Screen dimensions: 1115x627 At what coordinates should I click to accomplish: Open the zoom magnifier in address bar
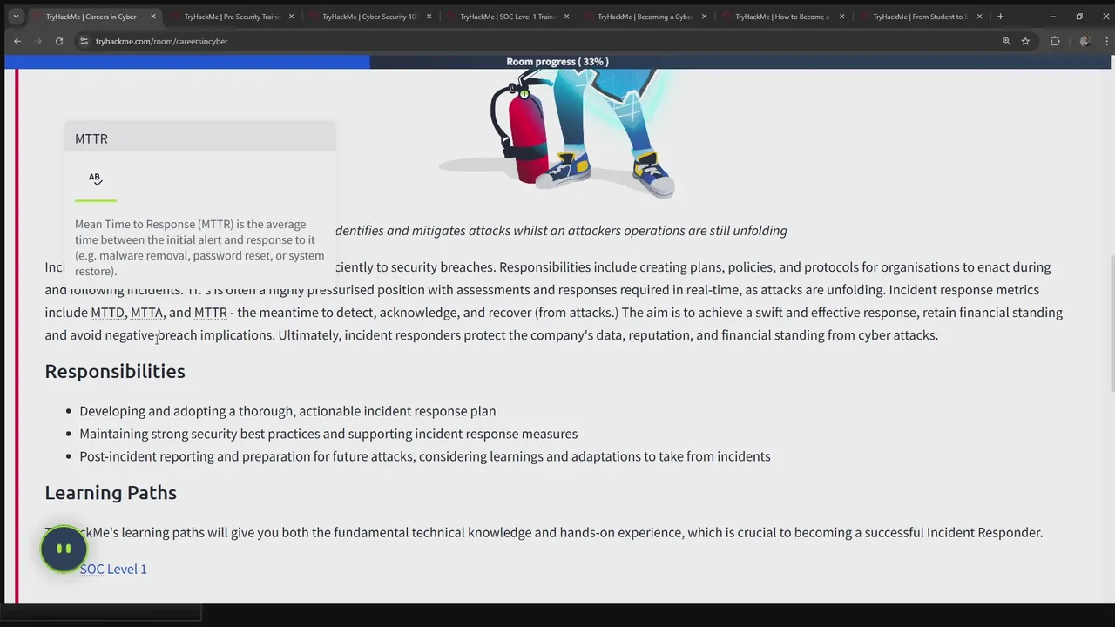(1006, 41)
